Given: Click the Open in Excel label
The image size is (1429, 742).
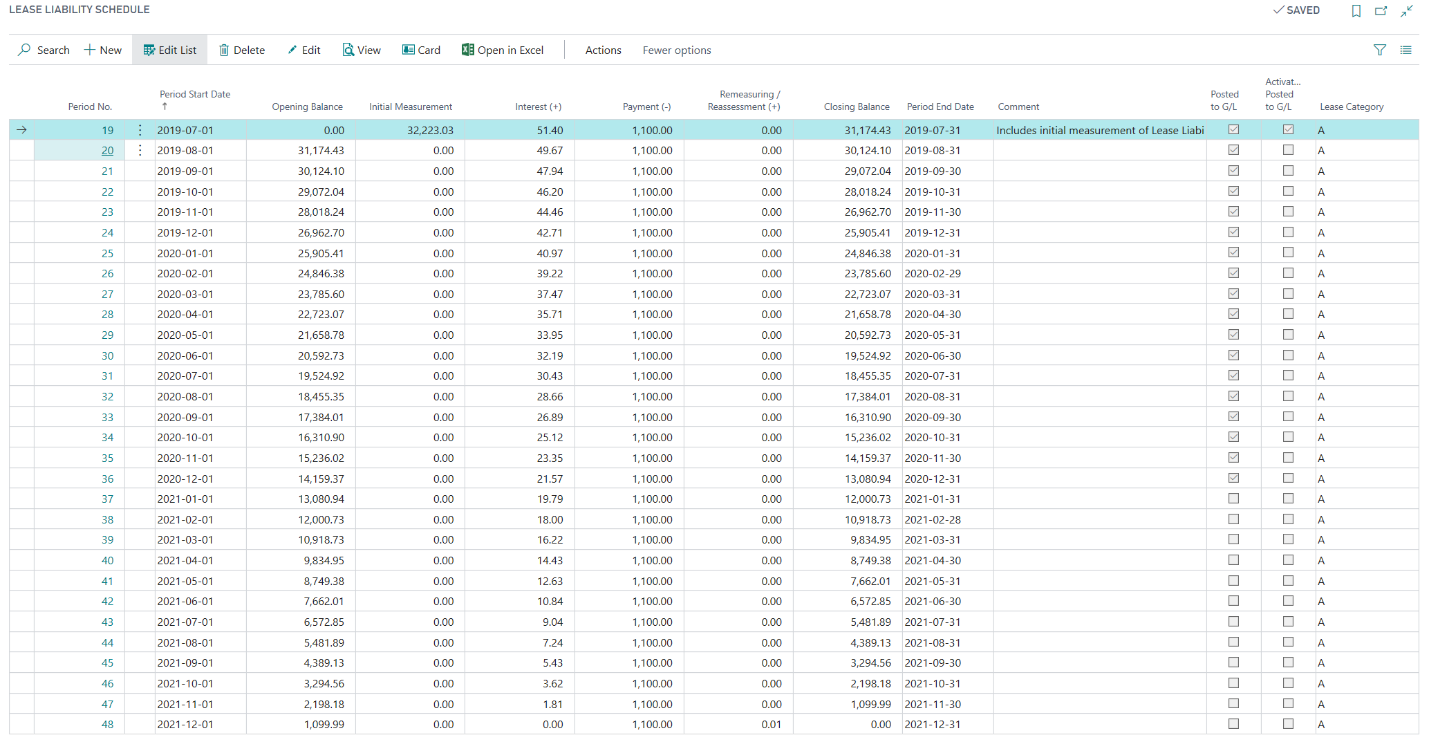Looking at the screenshot, I should (x=510, y=50).
